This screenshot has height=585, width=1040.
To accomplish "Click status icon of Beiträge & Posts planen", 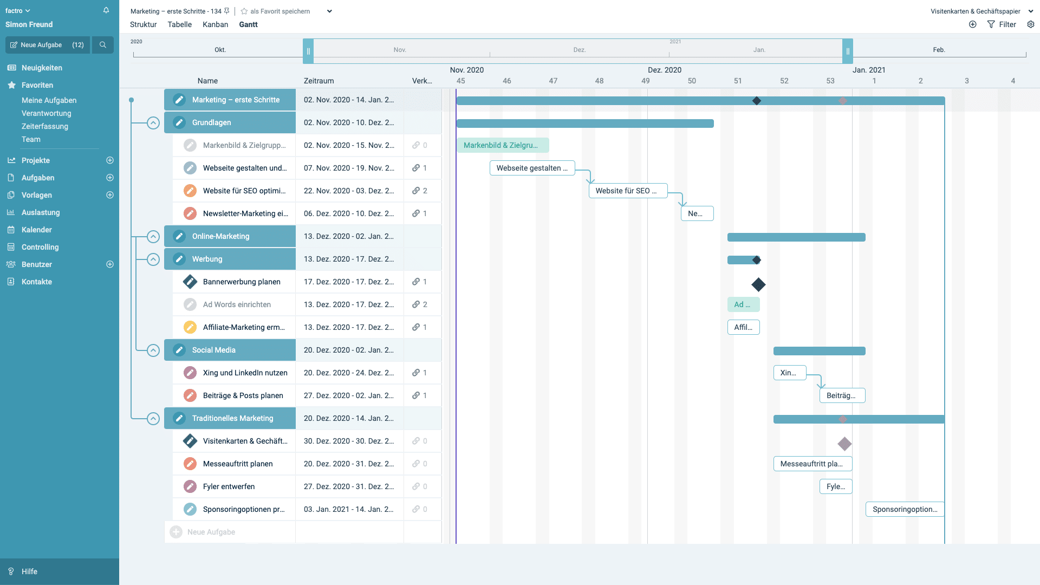I will [190, 395].
